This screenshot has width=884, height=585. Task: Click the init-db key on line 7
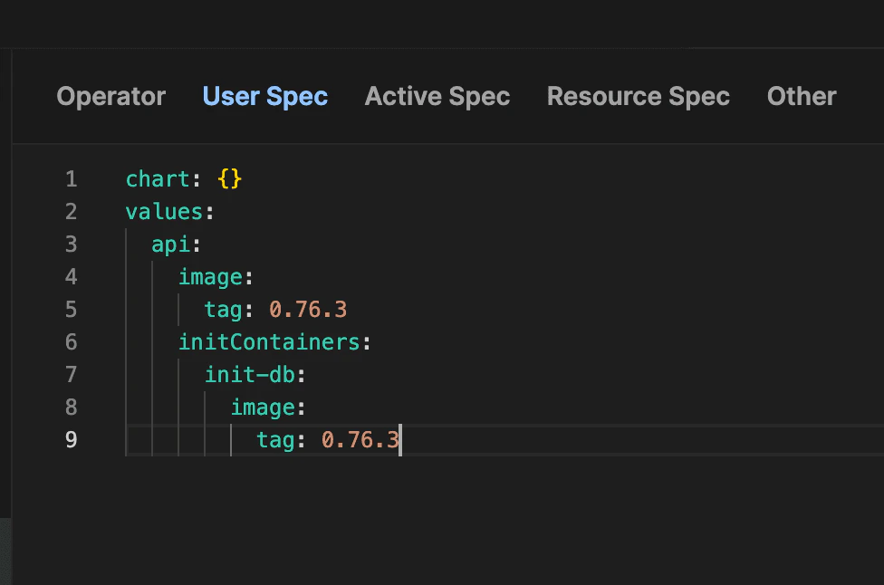point(252,374)
